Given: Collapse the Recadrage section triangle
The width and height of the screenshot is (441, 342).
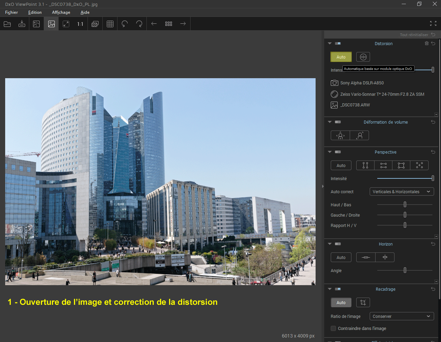Looking at the screenshot, I should point(330,289).
